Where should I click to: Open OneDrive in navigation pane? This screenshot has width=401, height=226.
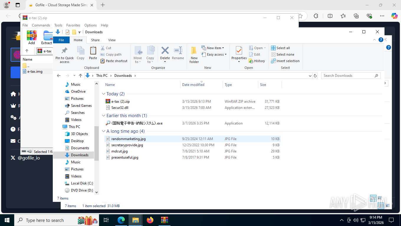pos(75,92)
